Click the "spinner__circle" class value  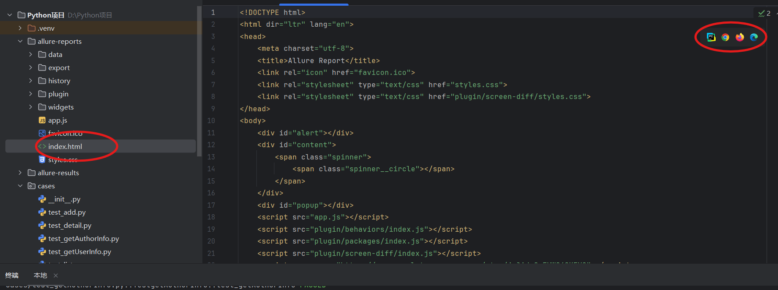click(382, 169)
